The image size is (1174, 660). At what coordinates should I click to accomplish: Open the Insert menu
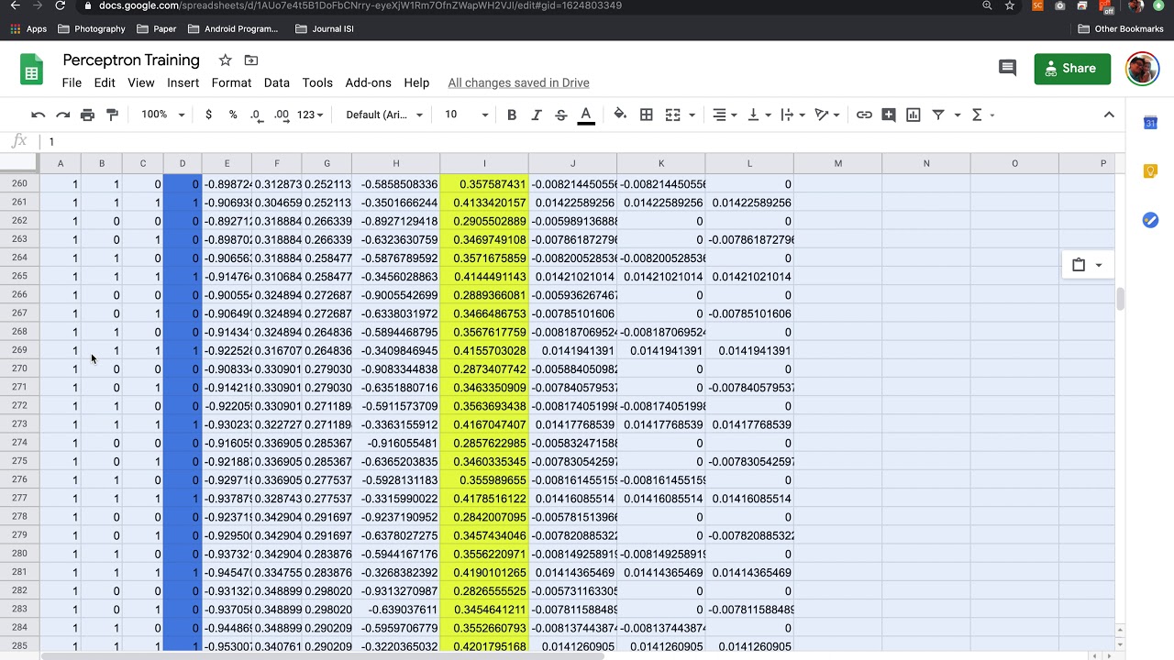pyautogui.click(x=183, y=82)
